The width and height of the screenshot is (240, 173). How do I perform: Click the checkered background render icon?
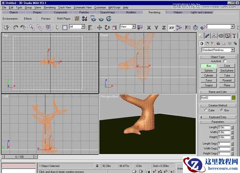click(77, 19)
